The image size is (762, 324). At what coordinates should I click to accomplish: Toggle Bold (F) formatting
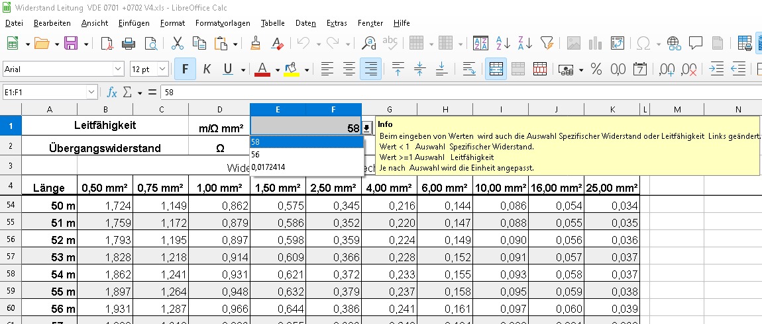pyautogui.click(x=185, y=69)
